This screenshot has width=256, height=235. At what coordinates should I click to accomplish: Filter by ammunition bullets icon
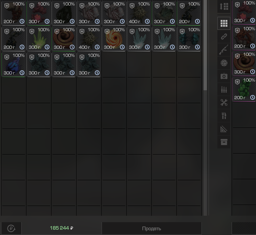pyautogui.click(x=224, y=89)
